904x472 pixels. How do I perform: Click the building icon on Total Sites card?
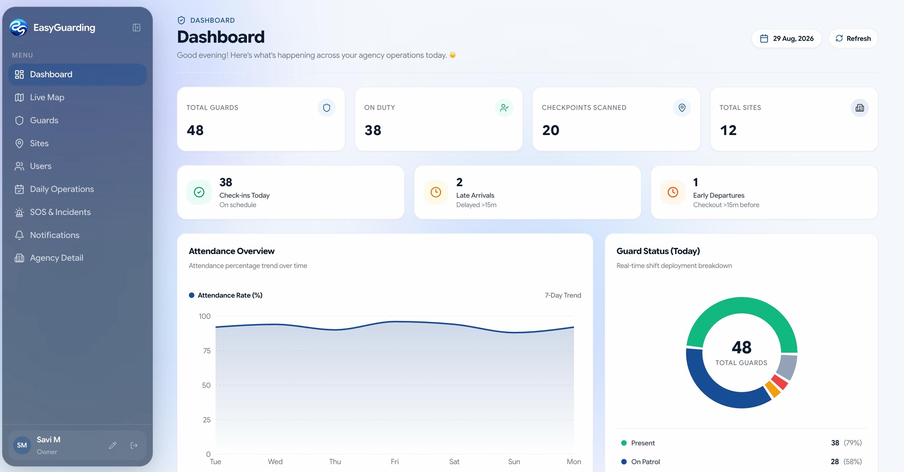[860, 108]
